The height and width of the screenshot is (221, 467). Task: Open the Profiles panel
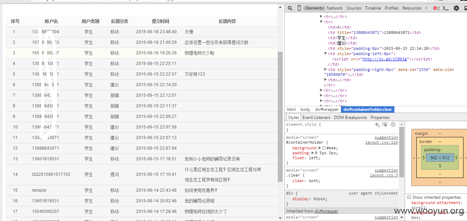coord(392,8)
